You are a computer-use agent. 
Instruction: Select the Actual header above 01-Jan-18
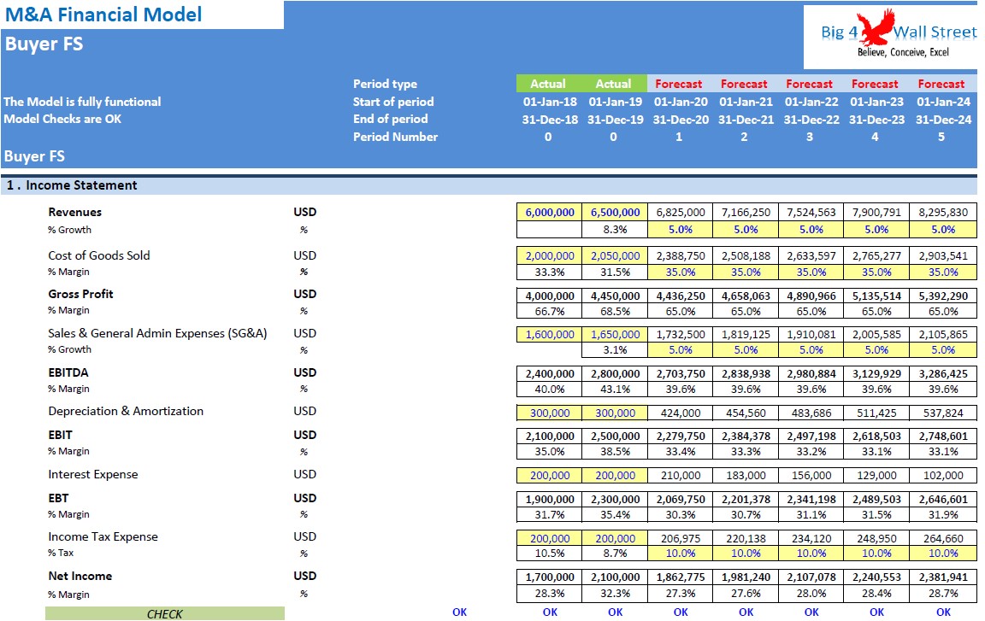pyautogui.click(x=548, y=84)
